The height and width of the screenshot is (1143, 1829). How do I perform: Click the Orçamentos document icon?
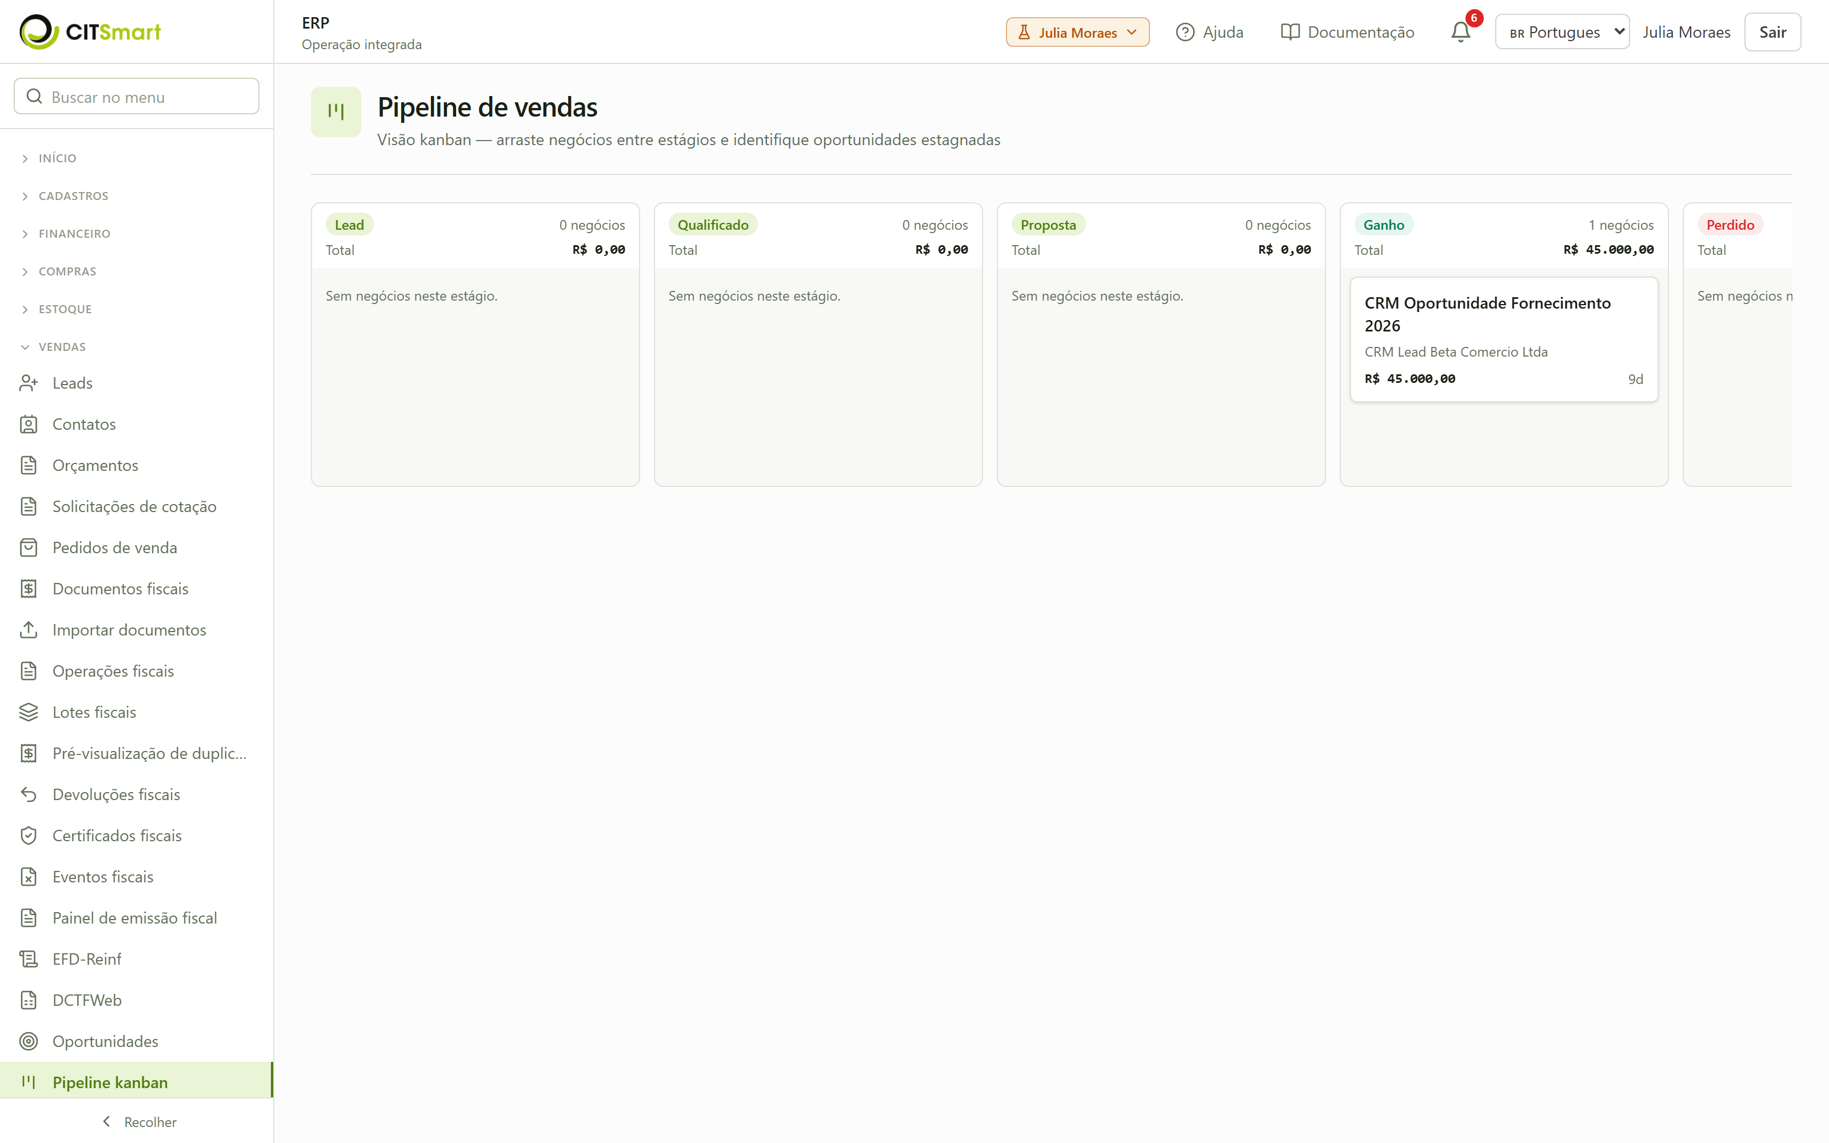(x=29, y=466)
